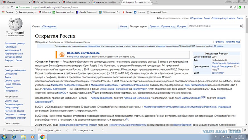
Task: Open Свежие правки in sidebar
Action: (x=12, y=81)
